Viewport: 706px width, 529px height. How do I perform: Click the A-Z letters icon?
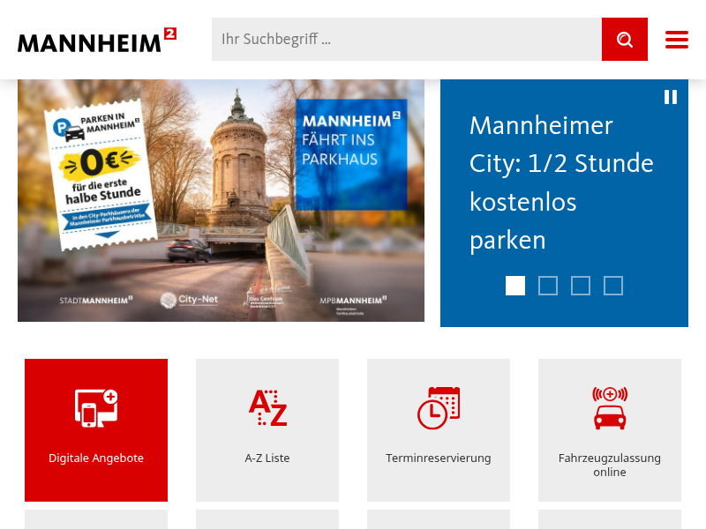(x=268, y=408)
